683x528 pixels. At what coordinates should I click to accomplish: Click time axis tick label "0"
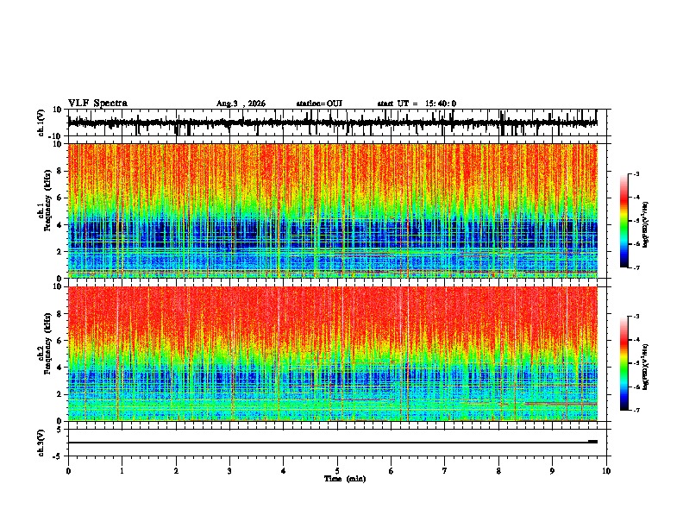[x=68, y=471]
